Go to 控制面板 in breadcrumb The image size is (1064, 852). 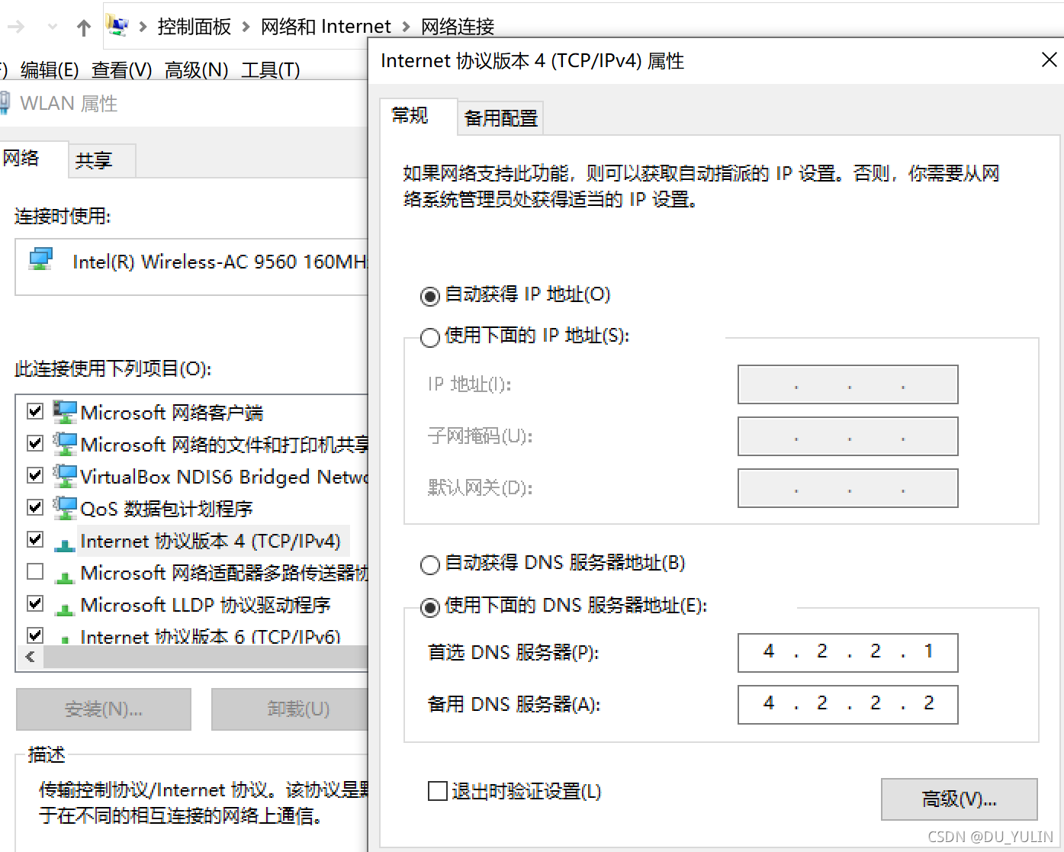pos(194,27)
